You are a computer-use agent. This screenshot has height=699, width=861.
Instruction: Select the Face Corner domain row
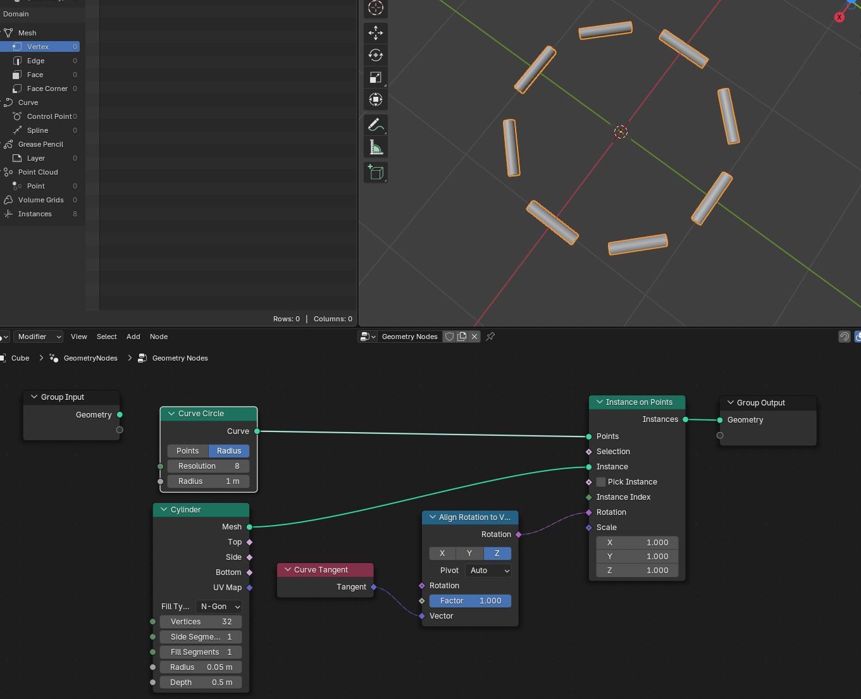click(x=40, y=89)
